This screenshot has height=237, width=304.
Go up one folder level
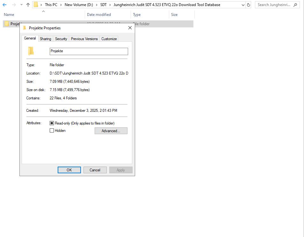click(x=28, y=5)
